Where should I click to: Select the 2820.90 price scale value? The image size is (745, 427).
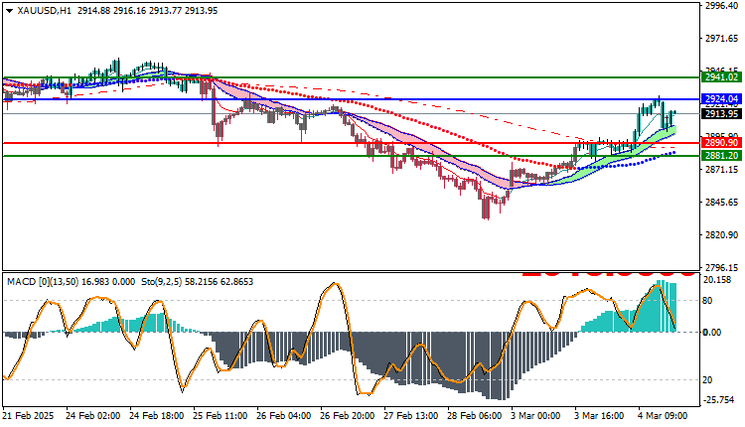[x=722, y=234]
